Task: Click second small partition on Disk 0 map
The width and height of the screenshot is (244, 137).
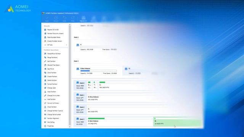Action: [95, 85]
